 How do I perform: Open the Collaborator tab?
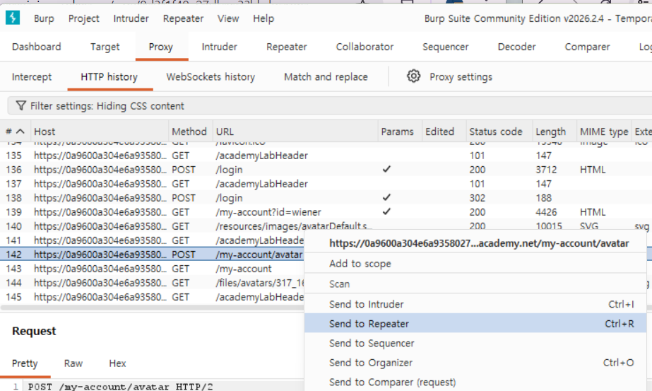pyautogui.click(x=364, y=47)
